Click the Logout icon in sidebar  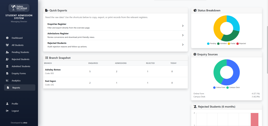(x=7, y=111)
